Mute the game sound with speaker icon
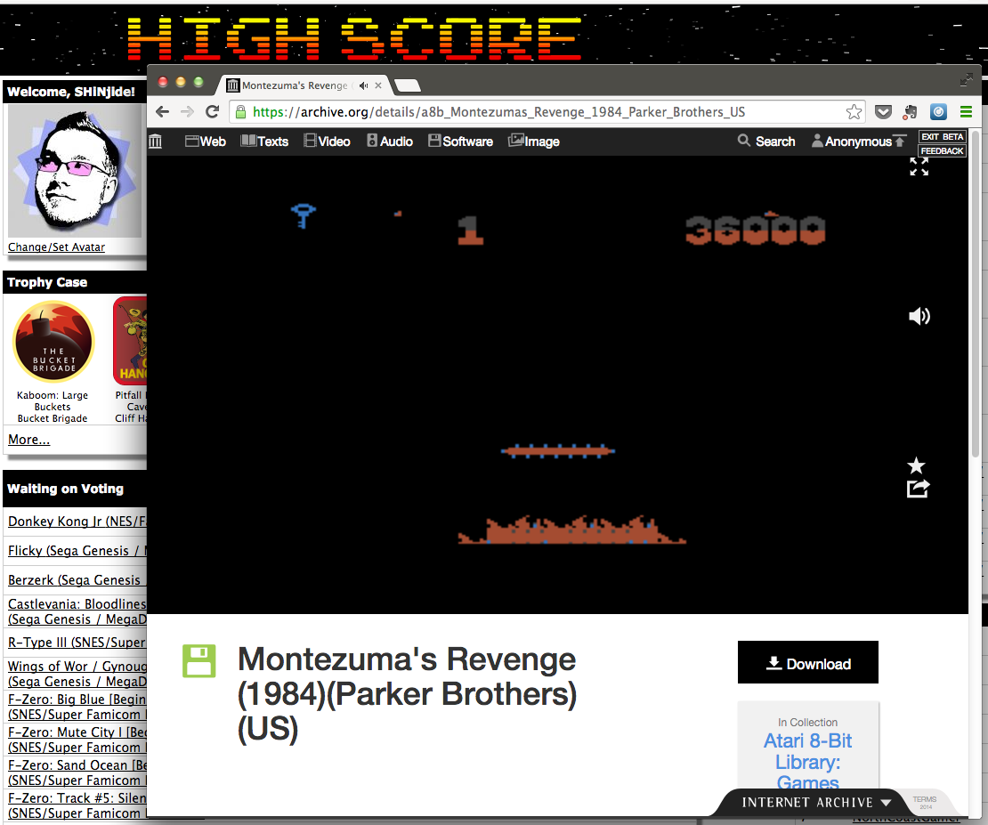 (919, 317)
